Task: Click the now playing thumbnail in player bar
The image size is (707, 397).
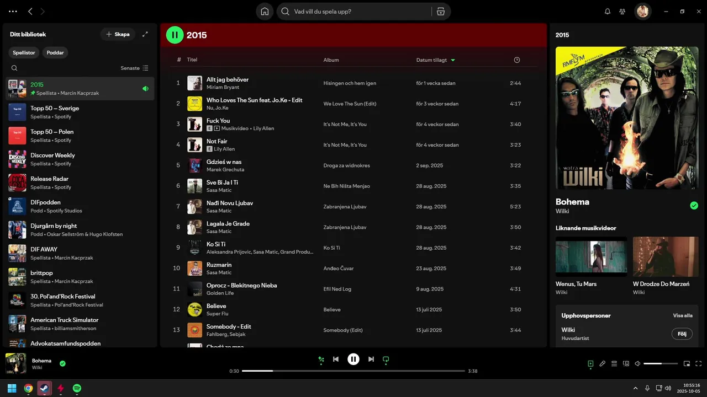Action: (x=16, y=363)
